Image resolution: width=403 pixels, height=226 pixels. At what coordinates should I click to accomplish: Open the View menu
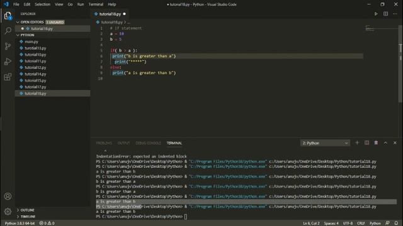59,4
